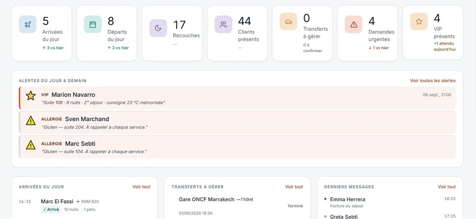Viewport: 476px width, 219px height.
Task: Click the moon icon on Recouches card
Action: click(158, 28)
